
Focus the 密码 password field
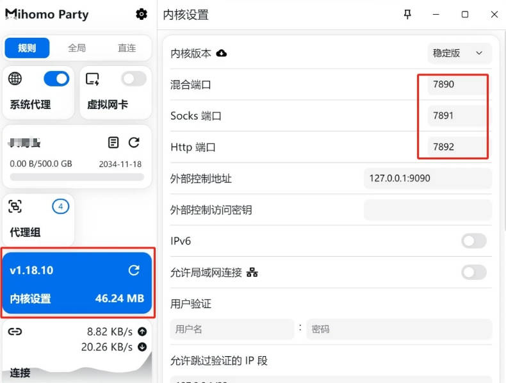click(x=399, y=329)
